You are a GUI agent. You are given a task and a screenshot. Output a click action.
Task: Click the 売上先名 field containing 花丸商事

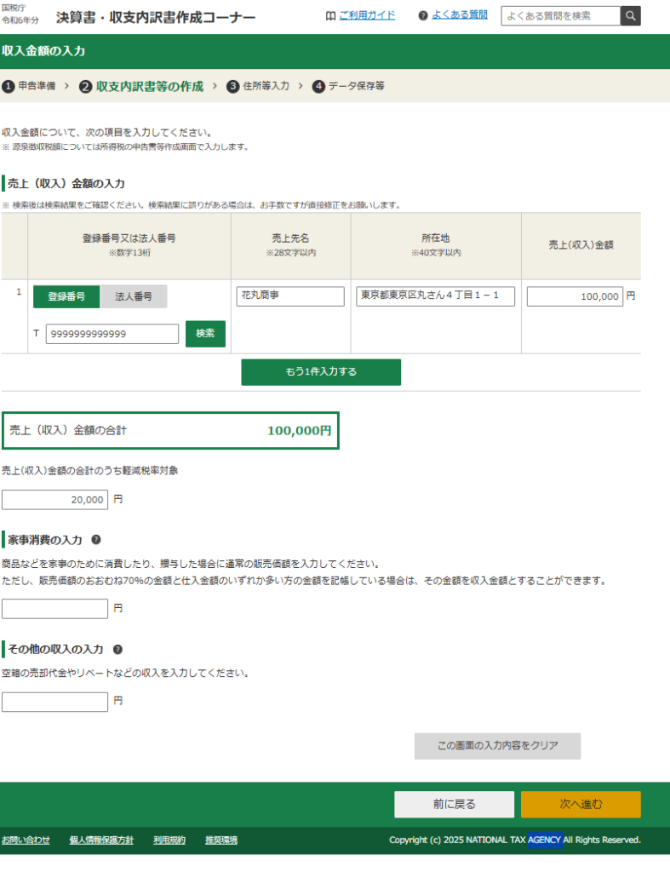tap(290, 296)
